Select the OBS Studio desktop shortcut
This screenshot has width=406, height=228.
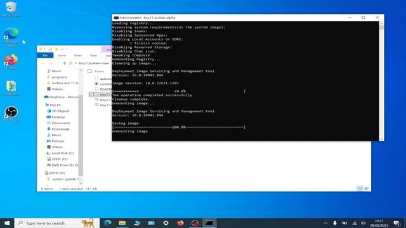[11, 114]
